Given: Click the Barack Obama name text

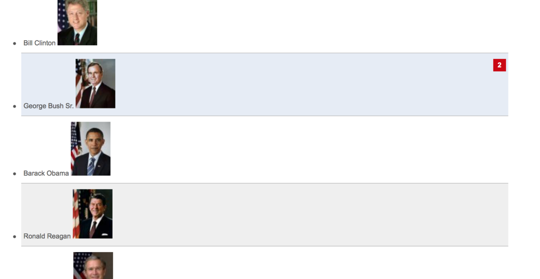Looking at the screenshot, I should (x=46, y=173).
